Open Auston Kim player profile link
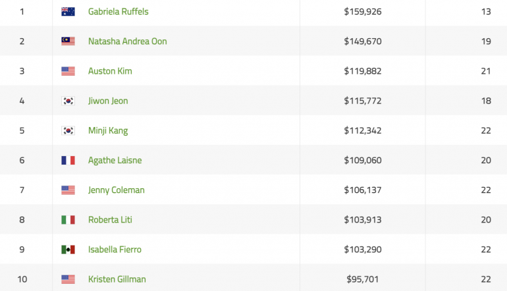Viewport: 507px width, 291px height. (x=110, y=71)
